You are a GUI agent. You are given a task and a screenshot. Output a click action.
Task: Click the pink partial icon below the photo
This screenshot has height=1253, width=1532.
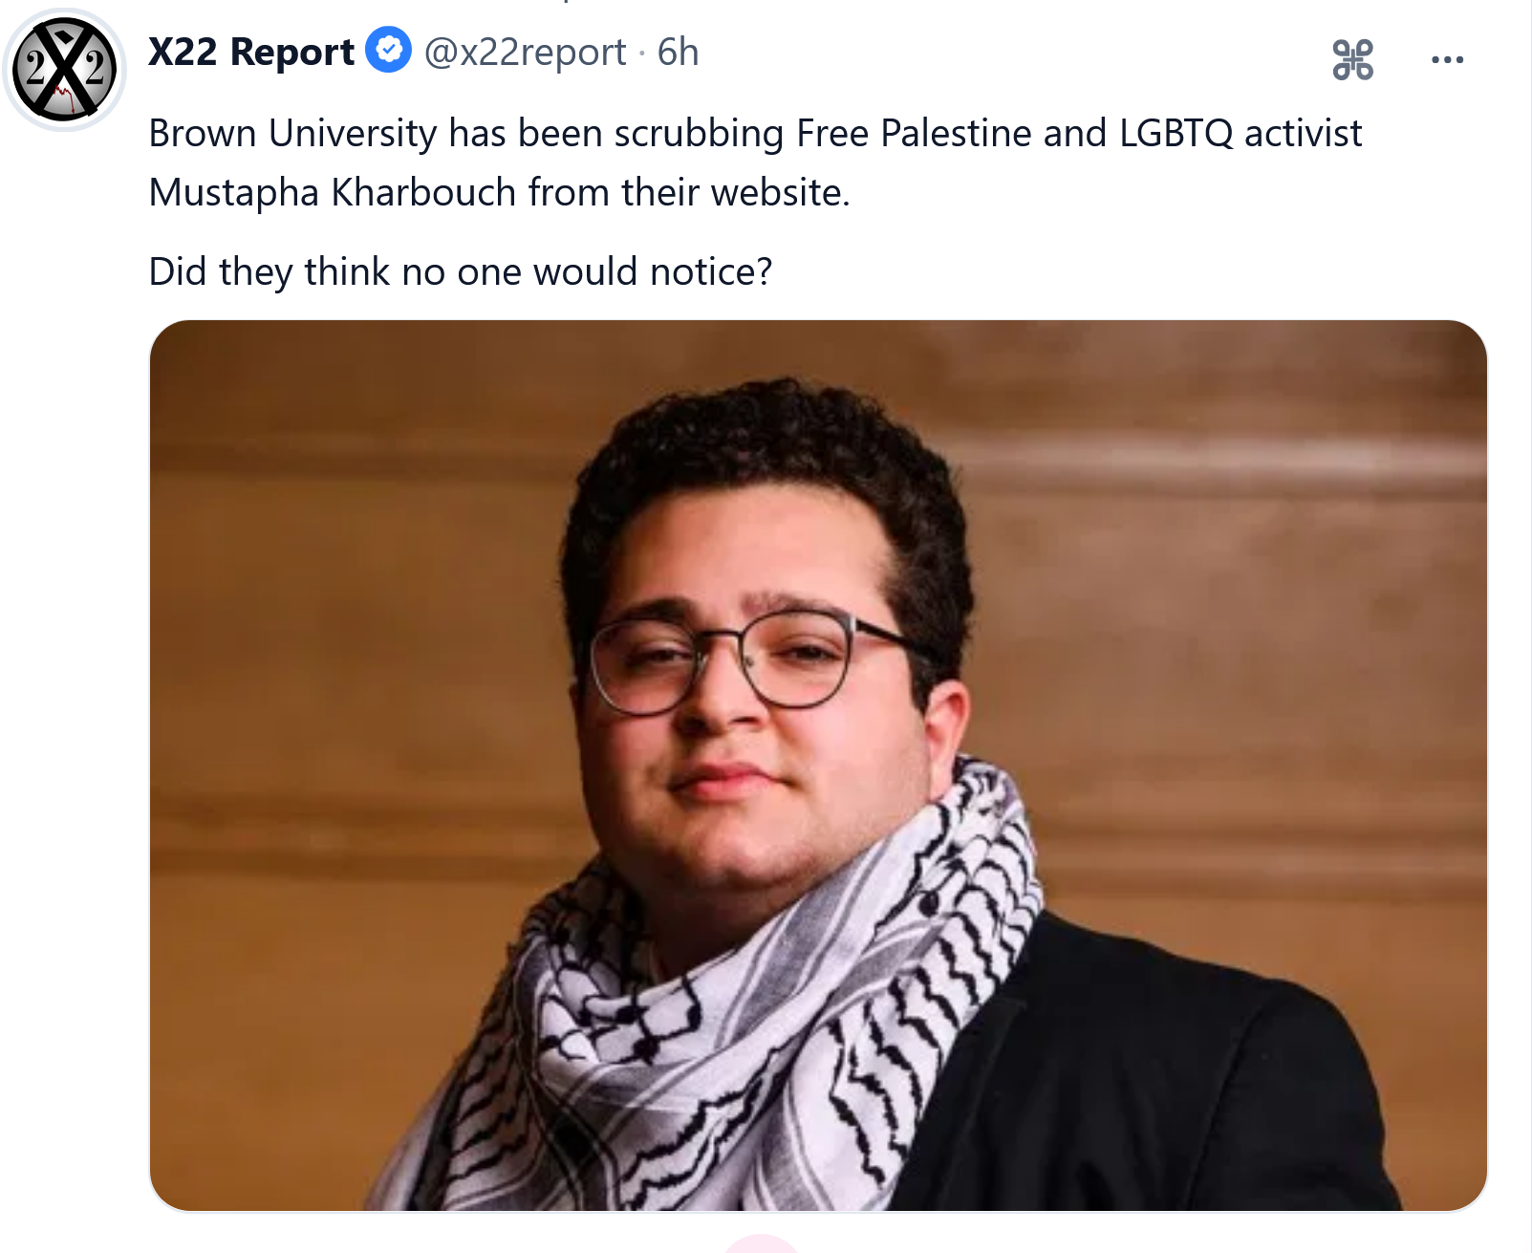click(x=761, y=1242)
